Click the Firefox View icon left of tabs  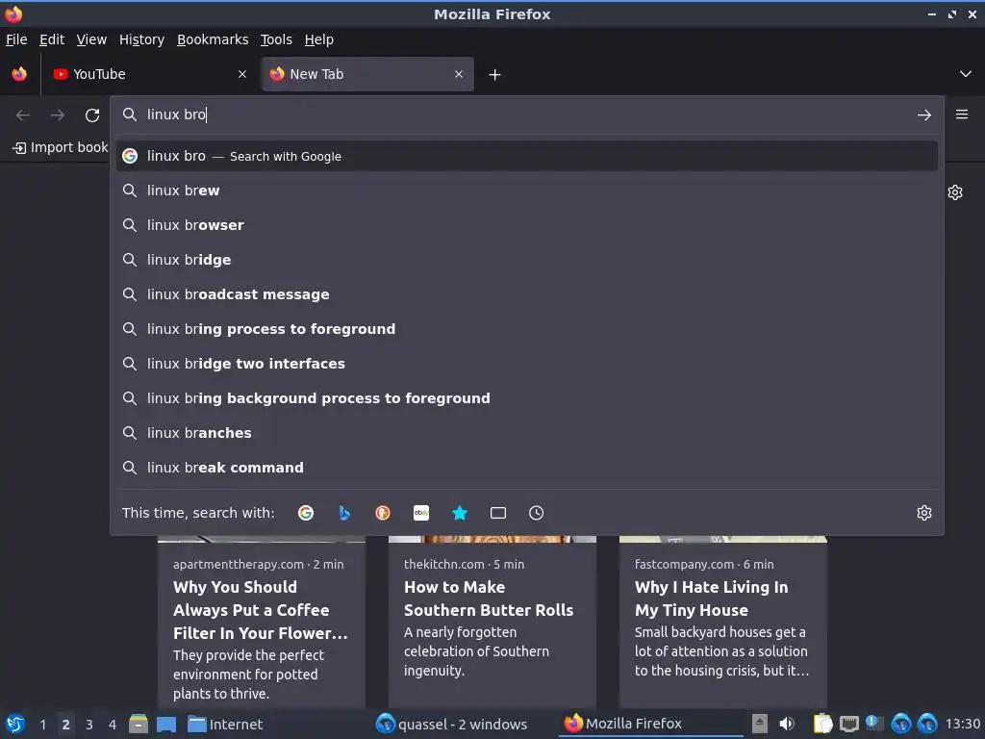click(19, 74)
